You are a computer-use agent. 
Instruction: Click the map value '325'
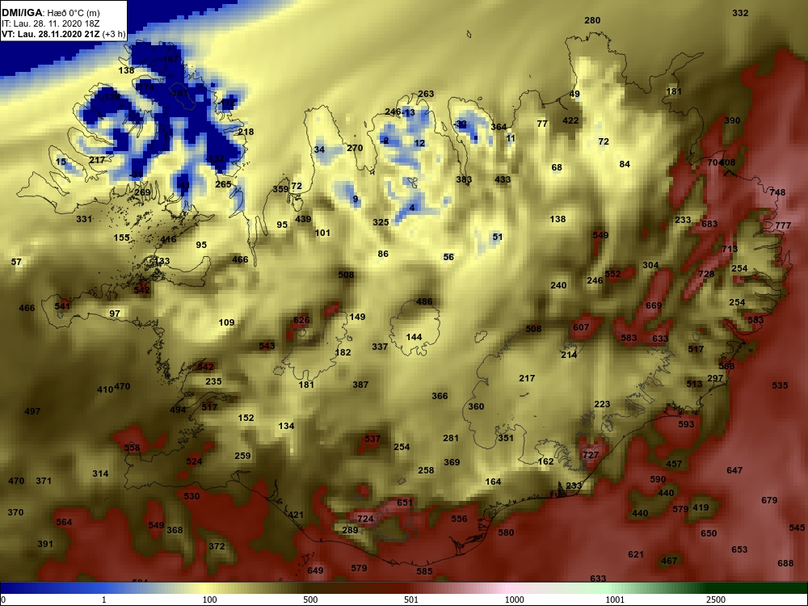tap(381, 223)
